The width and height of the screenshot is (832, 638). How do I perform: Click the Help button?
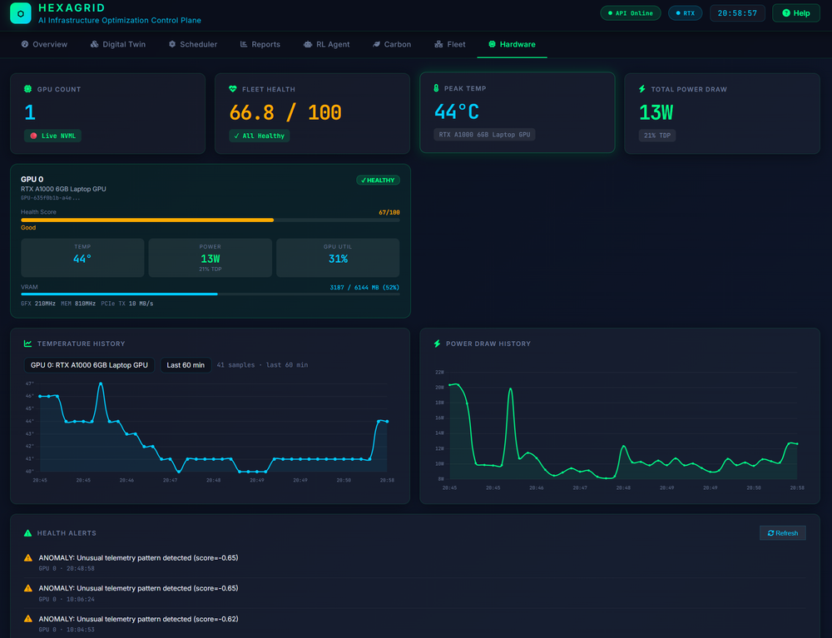(795, 13)
